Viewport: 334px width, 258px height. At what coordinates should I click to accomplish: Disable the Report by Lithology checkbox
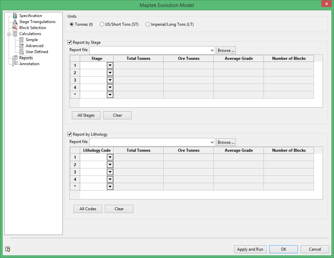tap(70, 134)
